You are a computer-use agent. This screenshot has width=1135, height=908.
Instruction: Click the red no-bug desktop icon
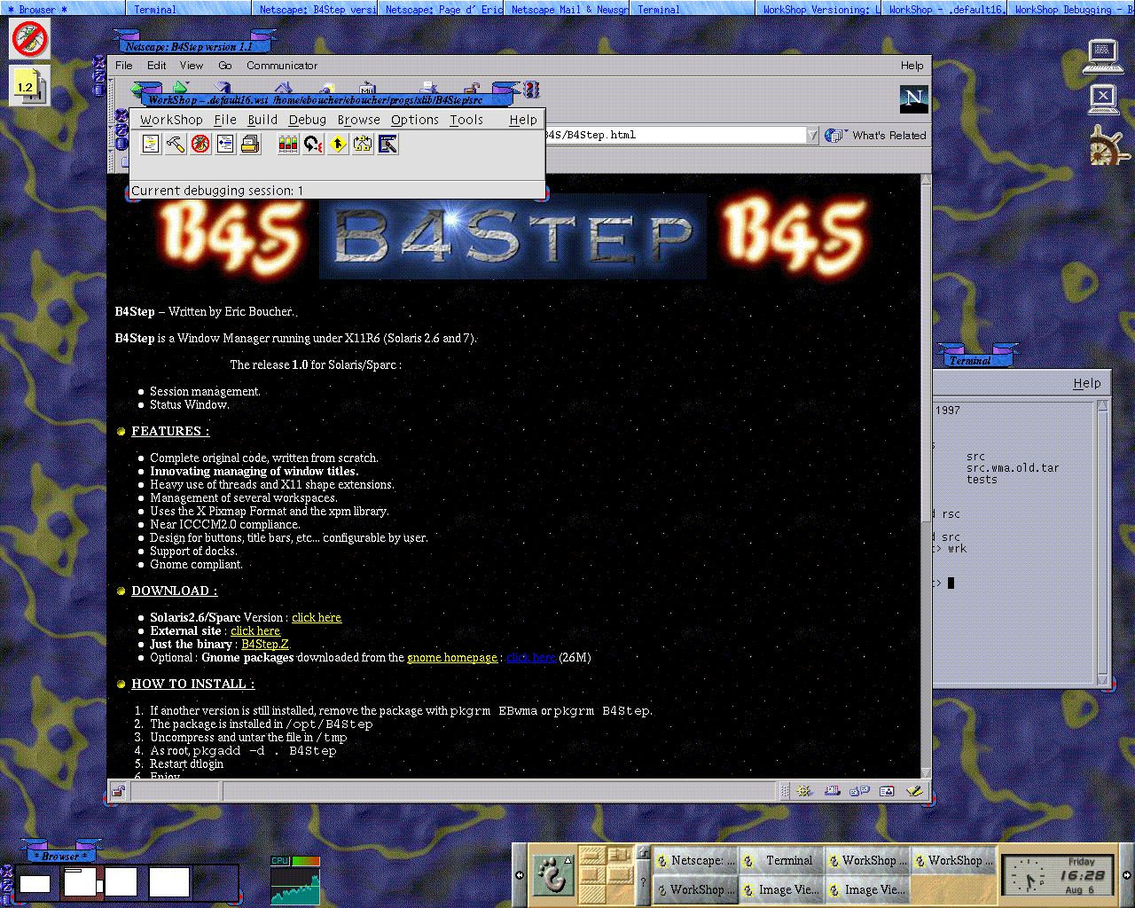click(30, 39)
